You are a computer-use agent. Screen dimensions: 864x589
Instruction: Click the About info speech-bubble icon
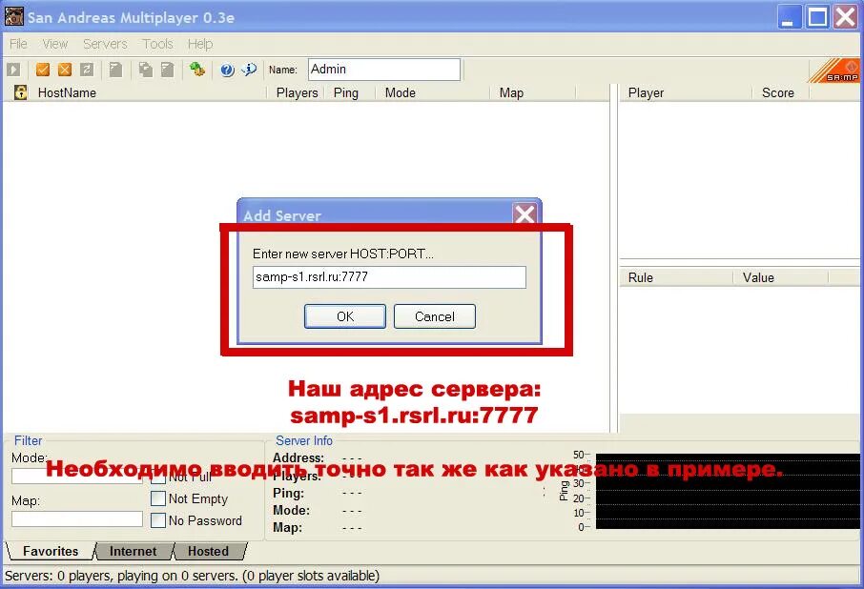(x=249, y=70)
